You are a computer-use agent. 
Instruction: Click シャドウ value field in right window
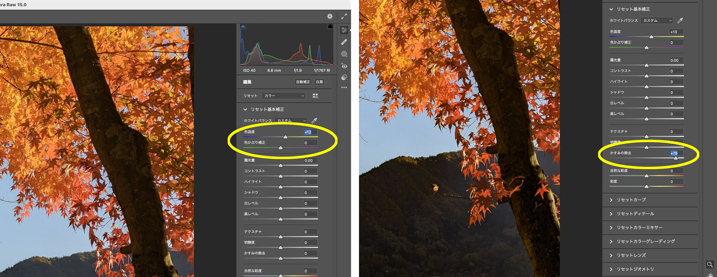click(x=676, y=93)
